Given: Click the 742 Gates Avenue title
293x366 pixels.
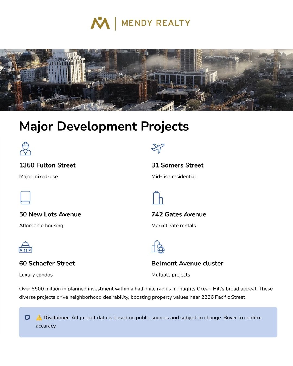Looking at the screenshot, I should [179, 214].
